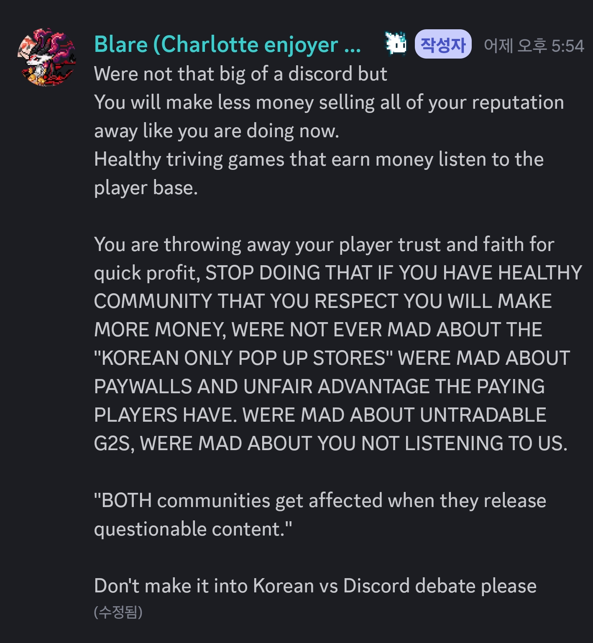The image size is (593, 643).
Task: Click the words 'questionable content.'
Action: 193,530
